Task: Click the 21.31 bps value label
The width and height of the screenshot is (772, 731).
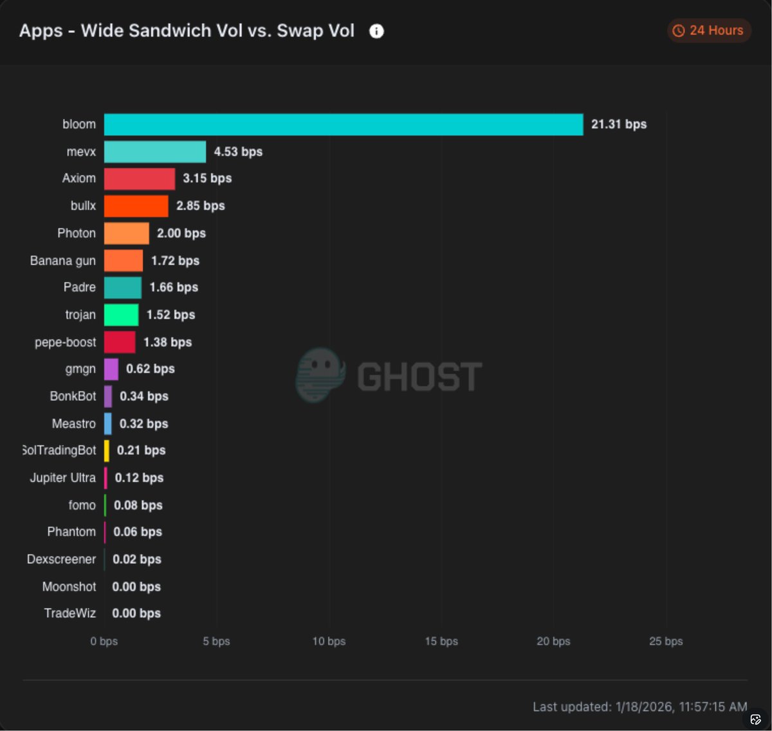Action: click(619, 124)
